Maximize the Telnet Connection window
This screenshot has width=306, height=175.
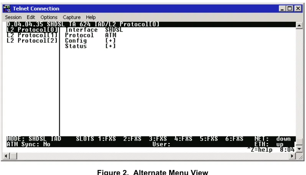(290, 8)
